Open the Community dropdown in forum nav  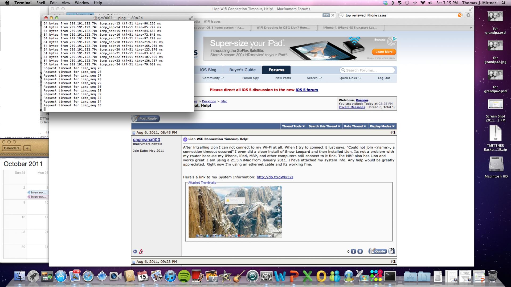(213, 78)
